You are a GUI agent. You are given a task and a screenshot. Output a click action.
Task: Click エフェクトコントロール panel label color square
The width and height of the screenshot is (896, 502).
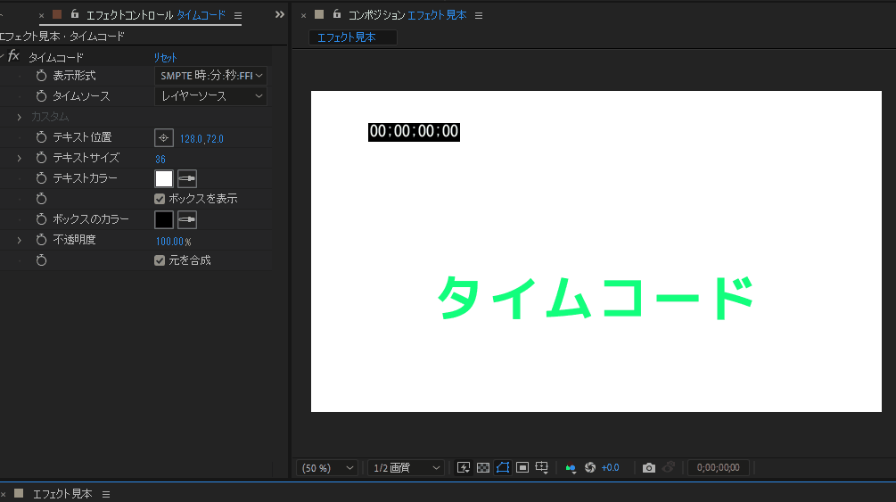[x=56, y=14]
